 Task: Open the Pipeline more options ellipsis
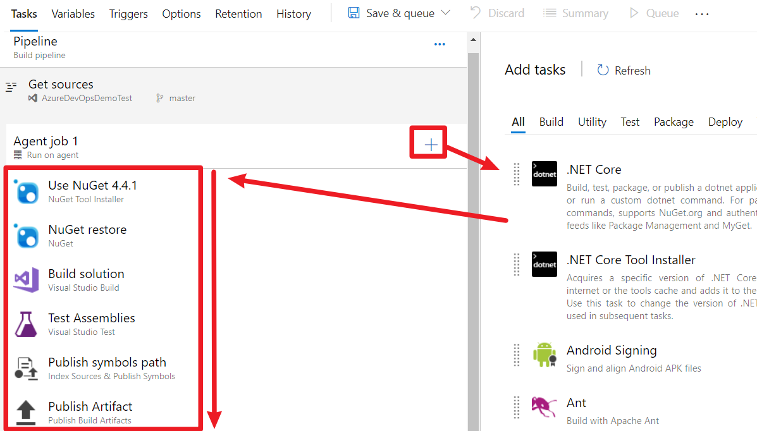pos(440,44)
